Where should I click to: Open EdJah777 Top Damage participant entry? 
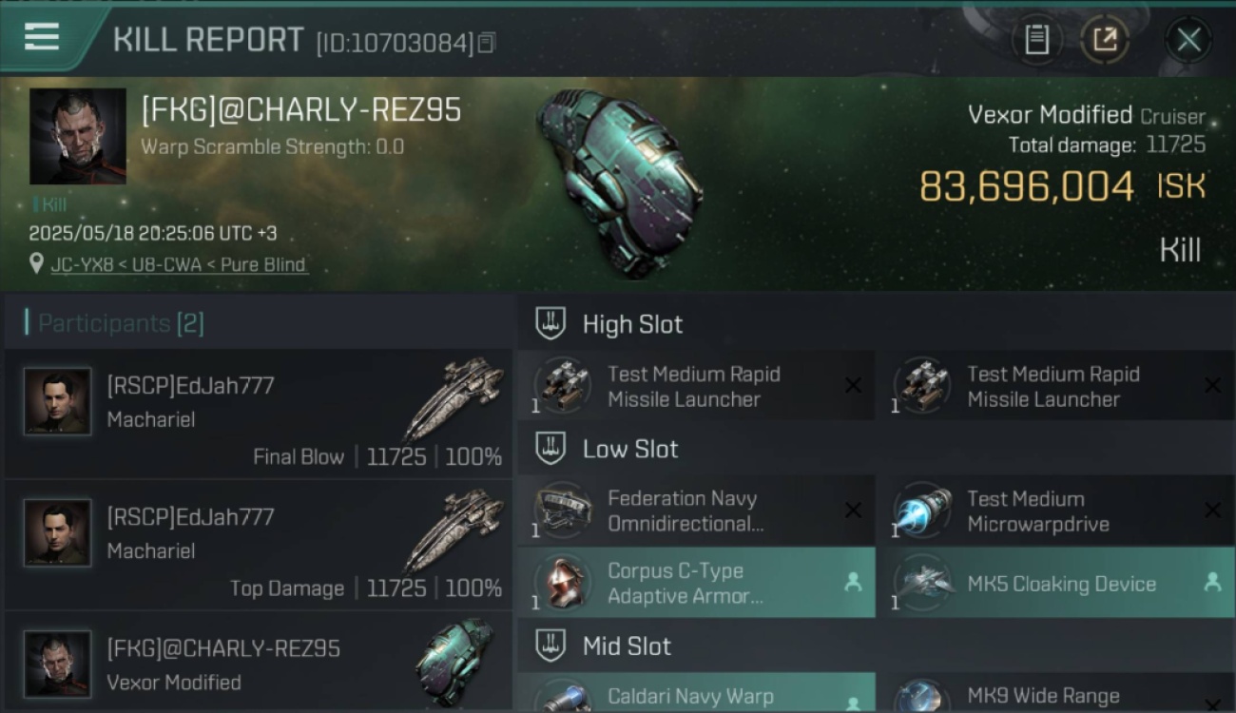[x=258, y=546]
